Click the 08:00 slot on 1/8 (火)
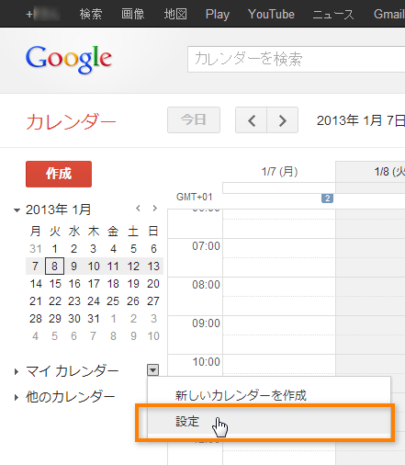Screen dimensions: 405x465 point(370,296)
